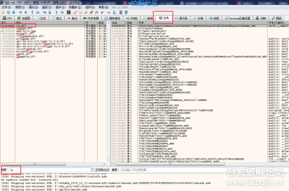Screen dimensions: 289x191
Task: Switch to the 日志 (Log) tab
Action: pos(41,18)
